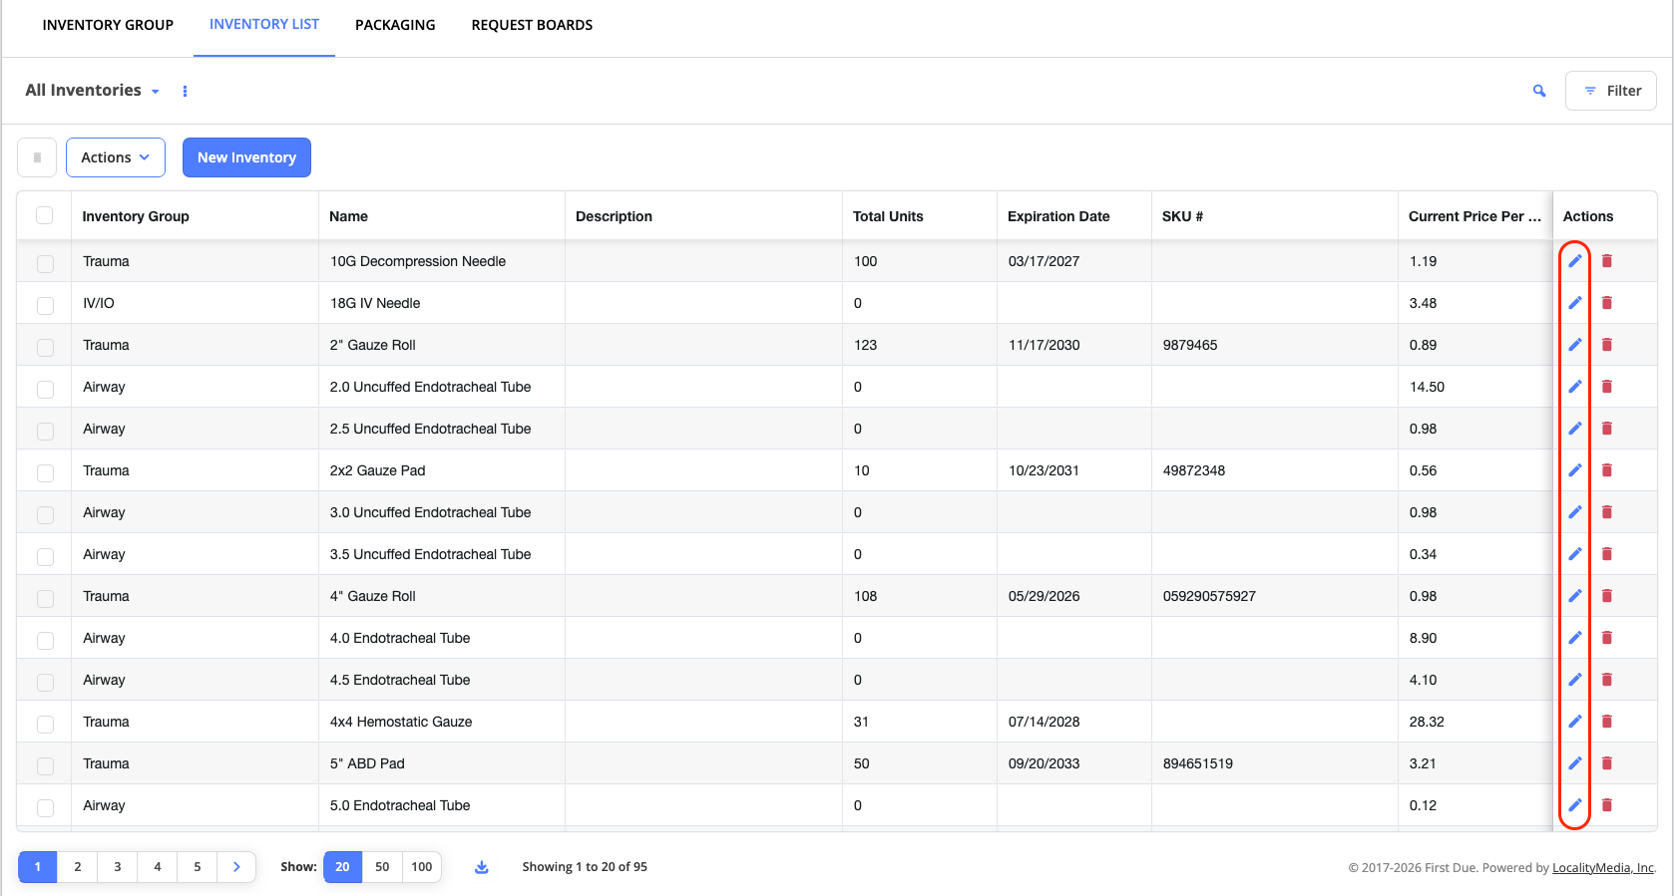Click pencil icon for 2x2 Gauze Pad
Viewport: 1674px width, 896px height.
pos(1575,470)
